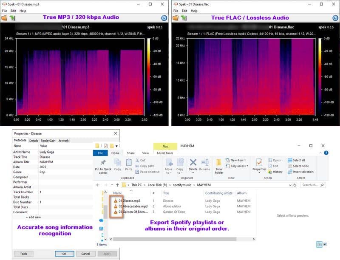The height and width of the screenshot is (260, 340).
Task: Switch to Artwork tab
Action: (63, 141)
